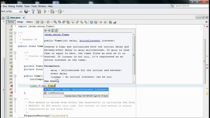Collapse the comment fold at line 11
Screen dimensions: 210x118
point(15,33)
